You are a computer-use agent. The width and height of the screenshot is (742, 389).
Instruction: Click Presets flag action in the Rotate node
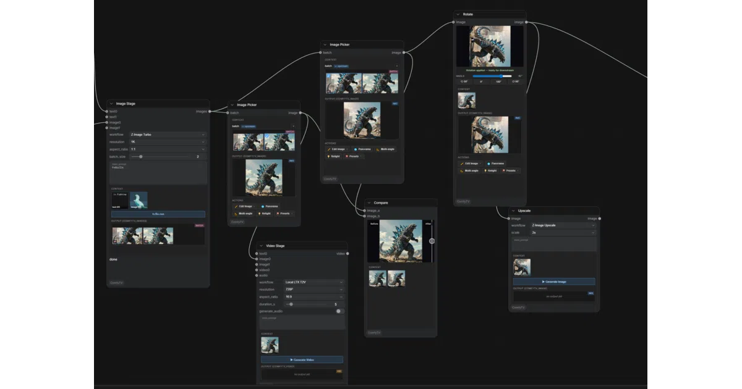tap(510, 170)
